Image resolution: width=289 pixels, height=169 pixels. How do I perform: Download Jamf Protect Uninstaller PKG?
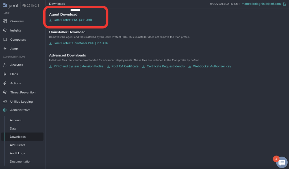click(x=81, y=43)
